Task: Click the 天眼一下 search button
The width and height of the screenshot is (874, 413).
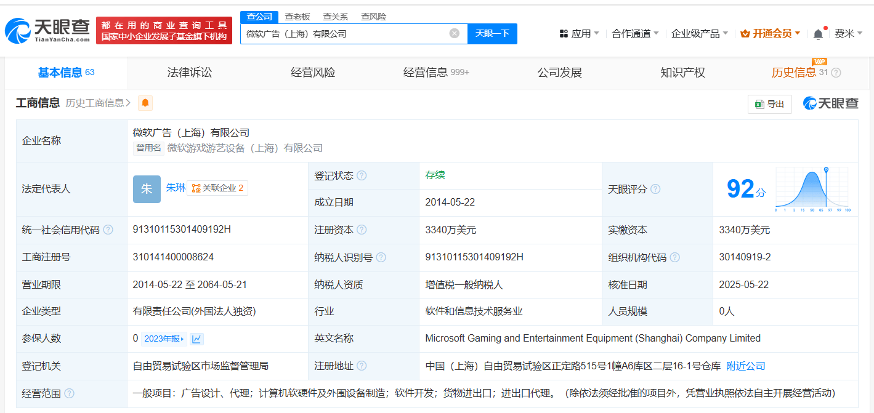Action: (492, 33)
